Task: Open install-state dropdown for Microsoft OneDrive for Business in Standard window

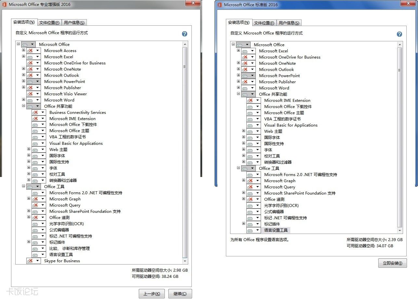Action: tap(253, 57)
